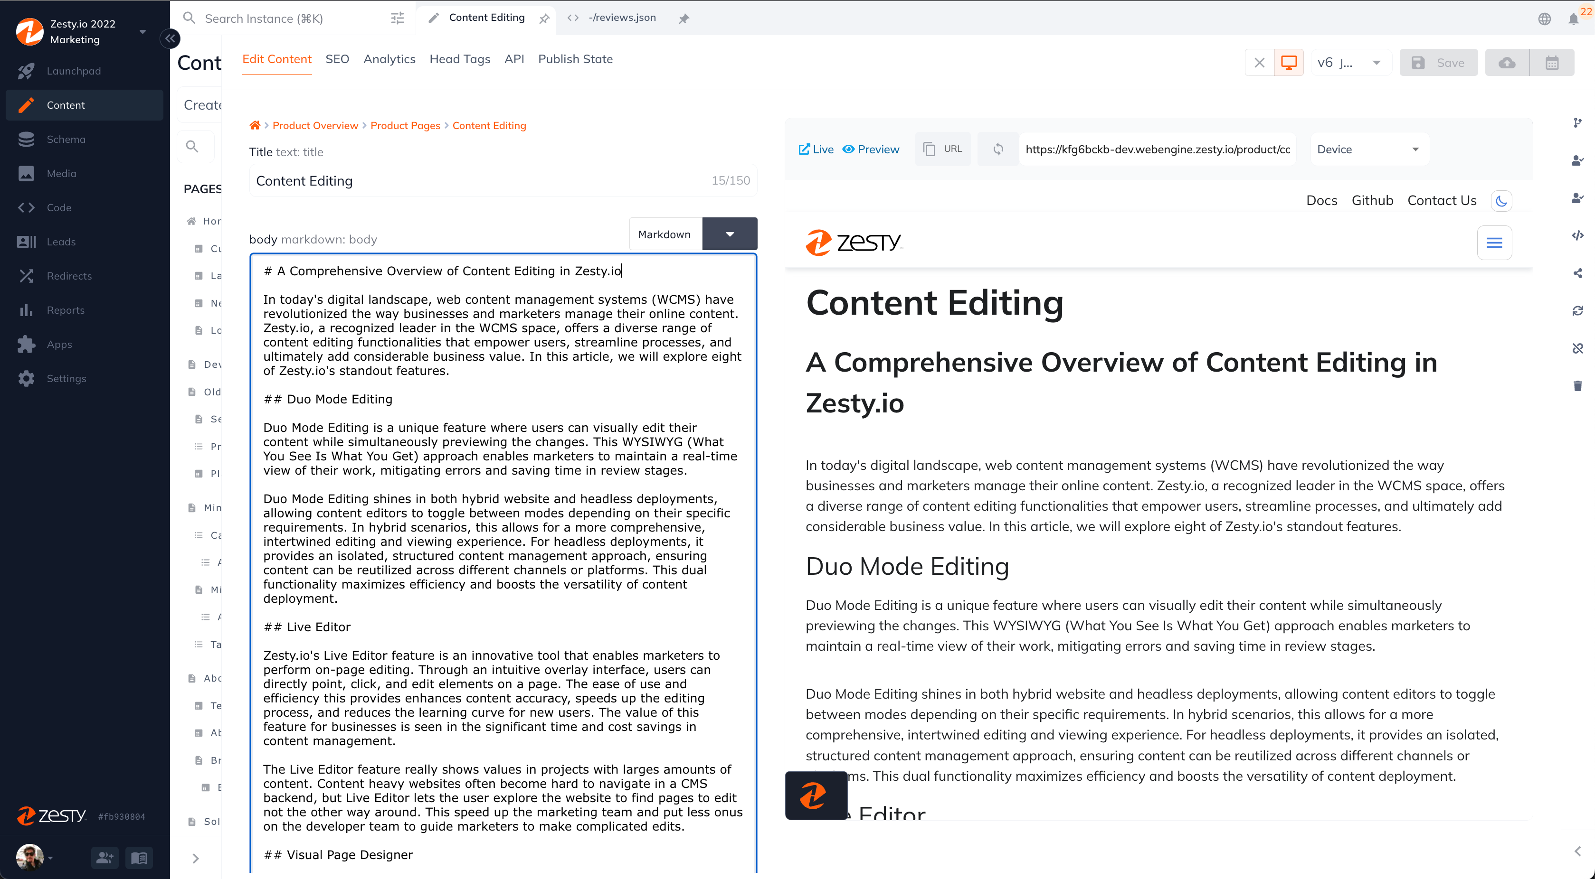Click the unlink icon in right rail
The height and width of the screenshot is (879, 1595).
pyautogui.click(x=1577, y=348)
